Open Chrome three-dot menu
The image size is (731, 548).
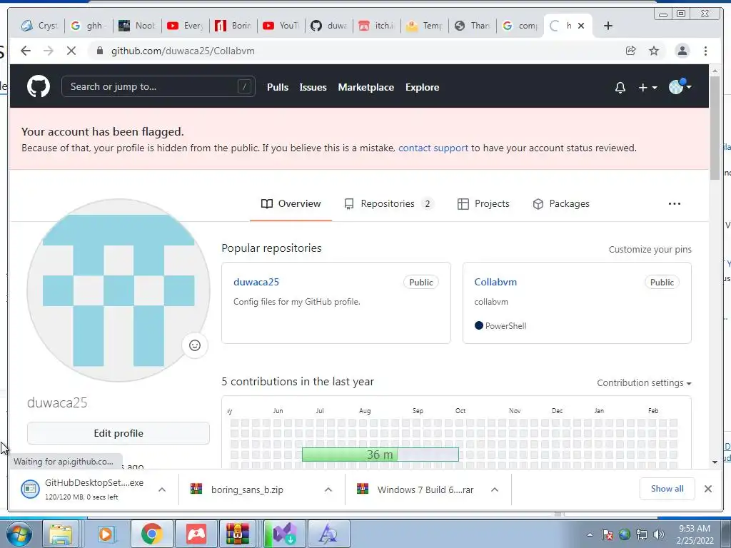(705, 51)
